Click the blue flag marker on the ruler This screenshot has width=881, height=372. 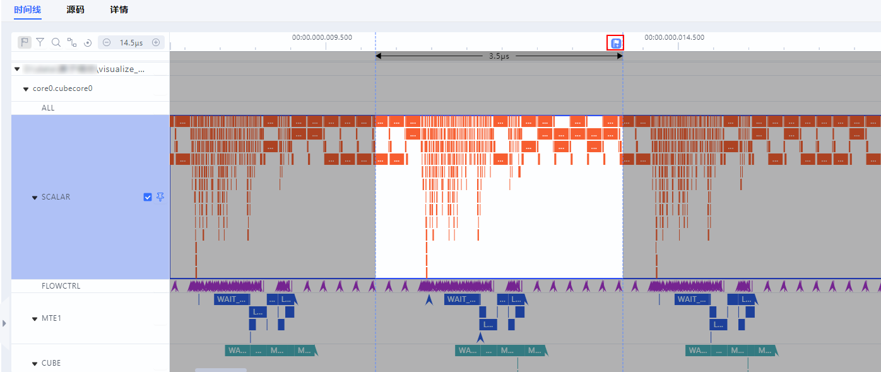[615, 43]
